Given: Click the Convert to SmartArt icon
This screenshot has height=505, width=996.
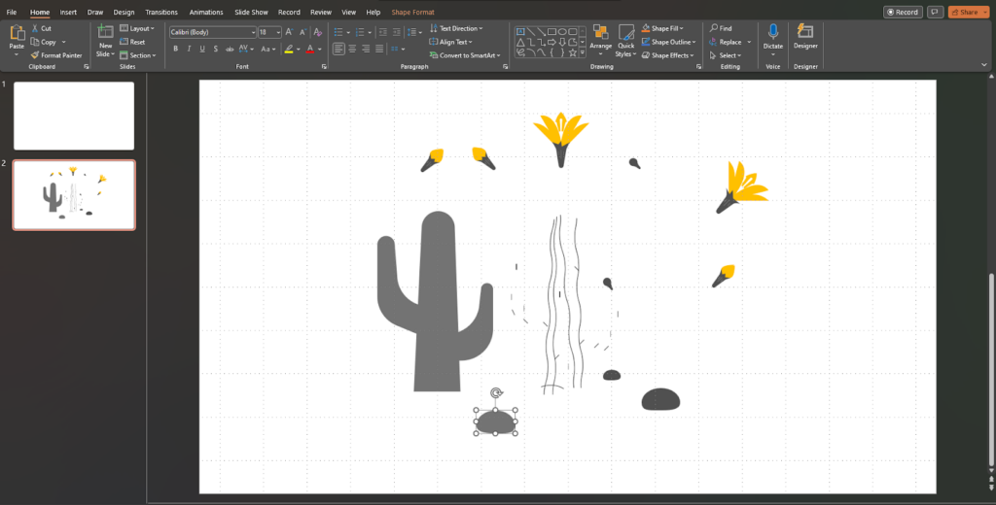Looking at the screenshot, I should [434, 55].
